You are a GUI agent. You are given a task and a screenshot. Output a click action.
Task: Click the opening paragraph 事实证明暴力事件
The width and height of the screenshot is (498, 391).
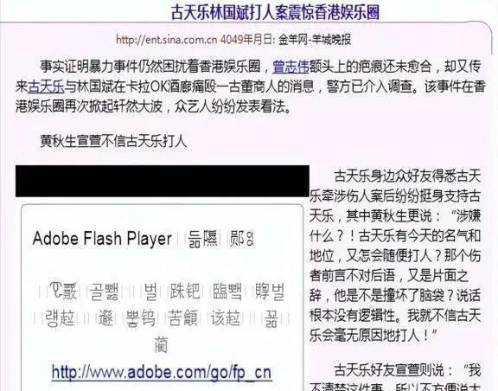(250, 87)
